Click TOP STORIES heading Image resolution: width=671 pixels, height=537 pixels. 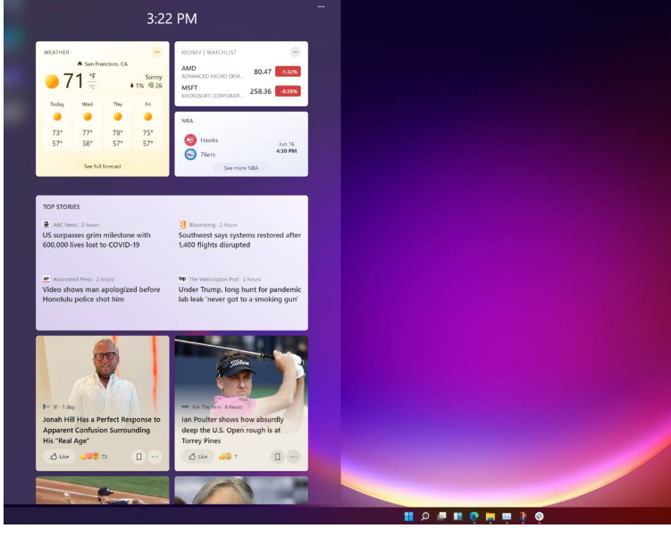[61, 206]
